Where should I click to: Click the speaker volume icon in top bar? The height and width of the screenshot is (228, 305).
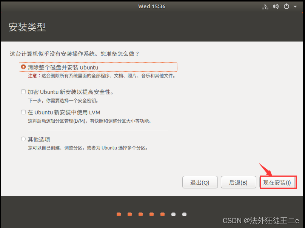275,6
